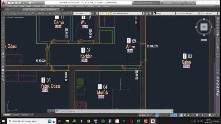Viewport: 221px width, 124px height.
Task: Click the Make object's layer current icon
Action: [144, 13]
